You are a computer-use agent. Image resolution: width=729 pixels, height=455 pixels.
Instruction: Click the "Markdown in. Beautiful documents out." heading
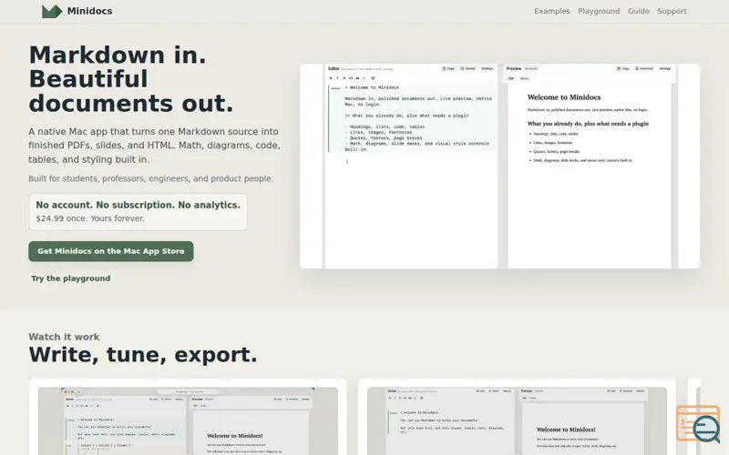(131, 79)
